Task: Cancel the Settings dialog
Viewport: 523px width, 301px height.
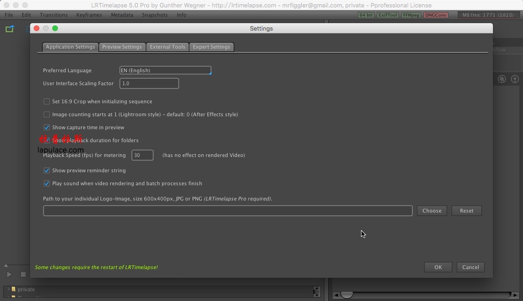Action: 471,267
